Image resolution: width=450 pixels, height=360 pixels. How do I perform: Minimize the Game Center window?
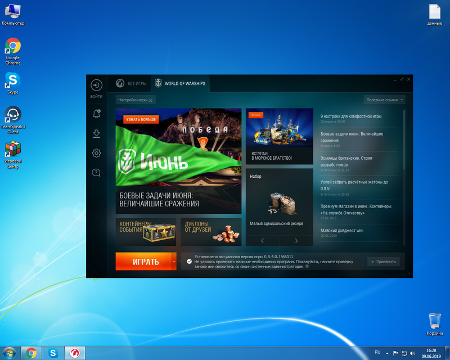(395, 79)
